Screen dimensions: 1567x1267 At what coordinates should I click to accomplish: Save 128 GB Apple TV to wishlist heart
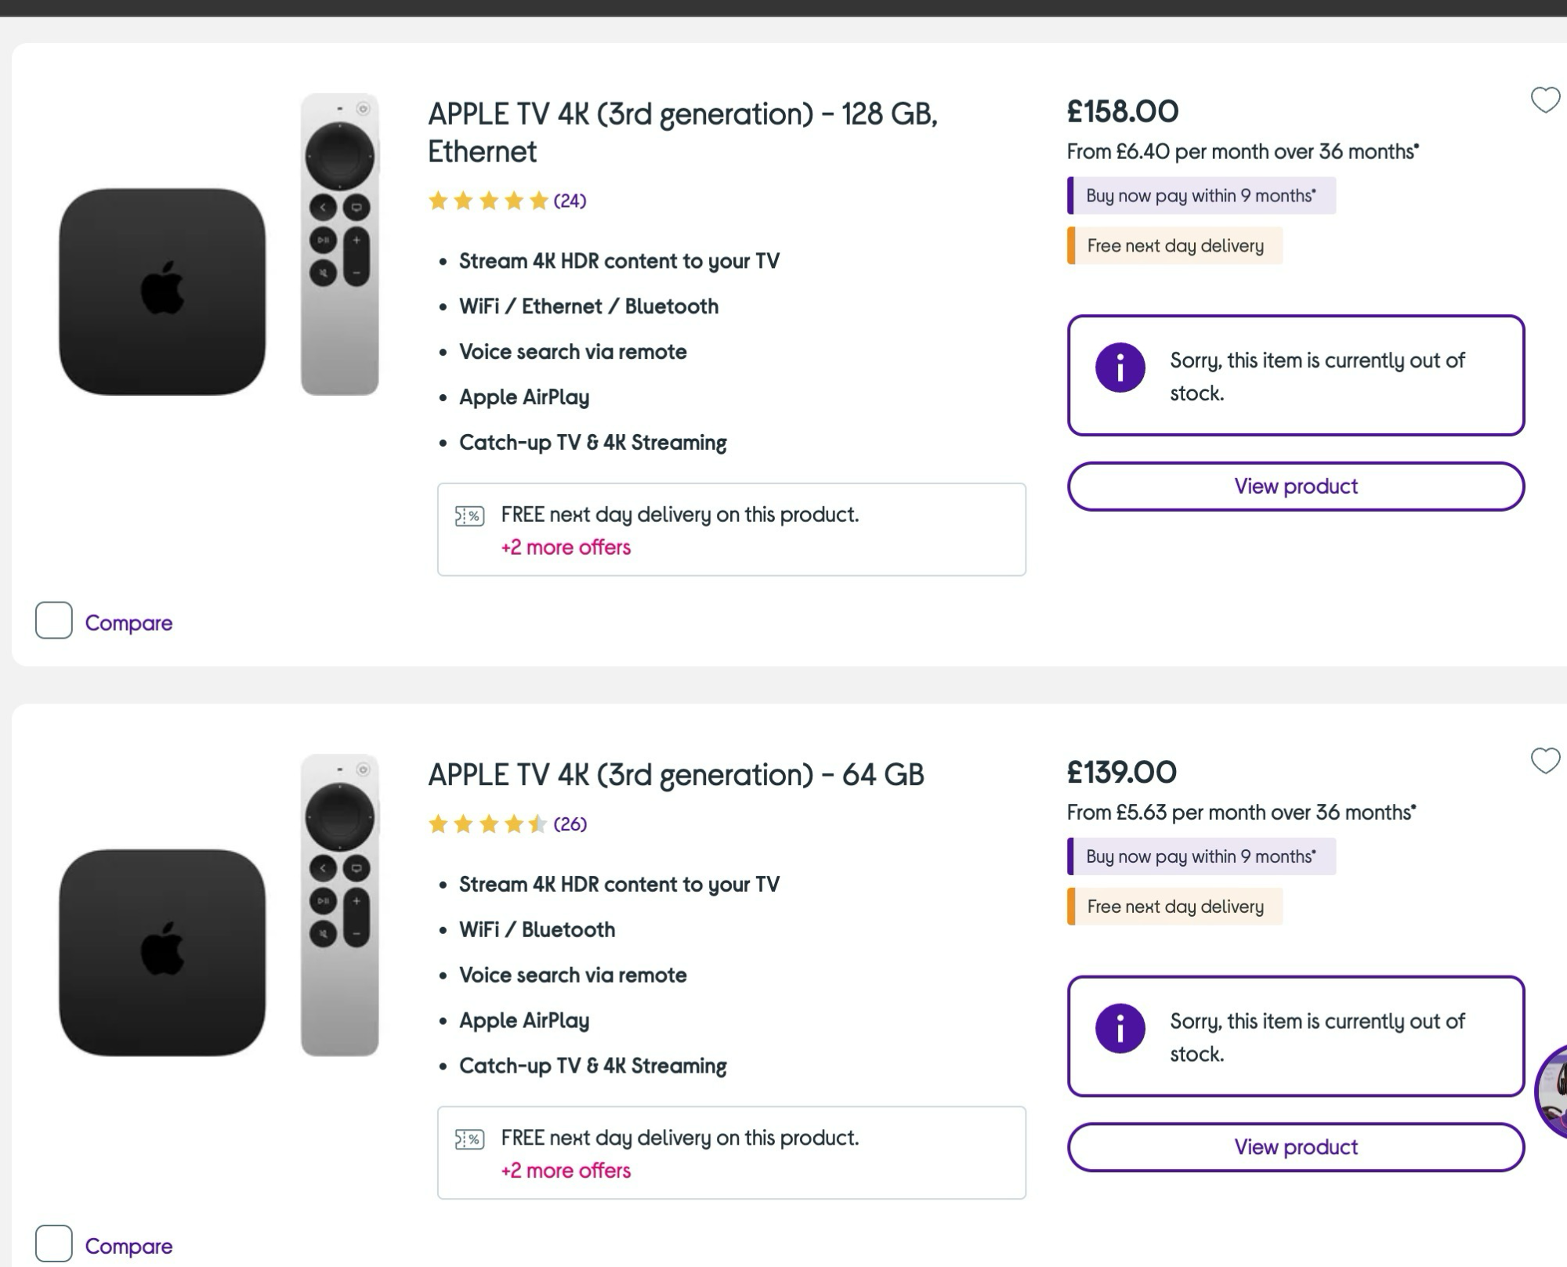click(x=1545, y=100)
